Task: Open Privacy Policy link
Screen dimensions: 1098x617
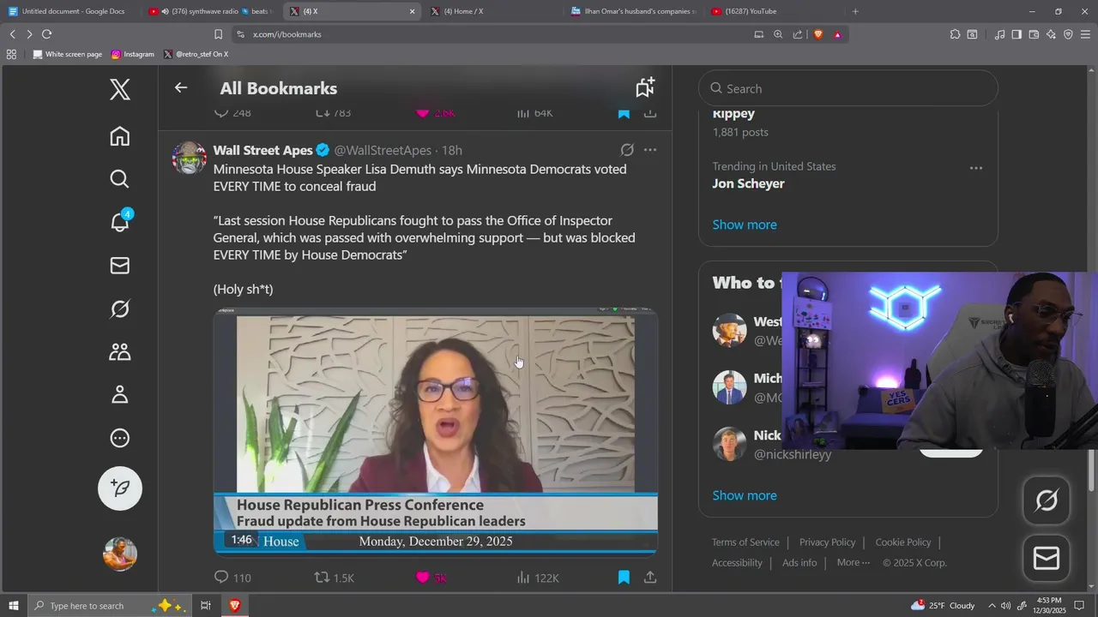Action: click(x=827, y=542)
